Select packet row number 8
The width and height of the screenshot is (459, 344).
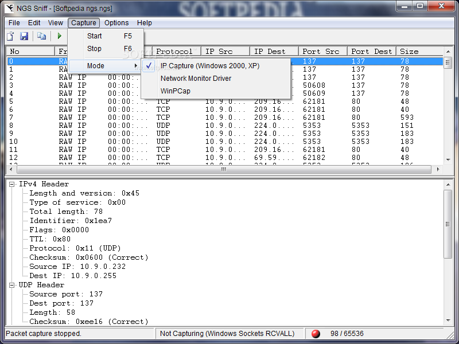[225, 126]
